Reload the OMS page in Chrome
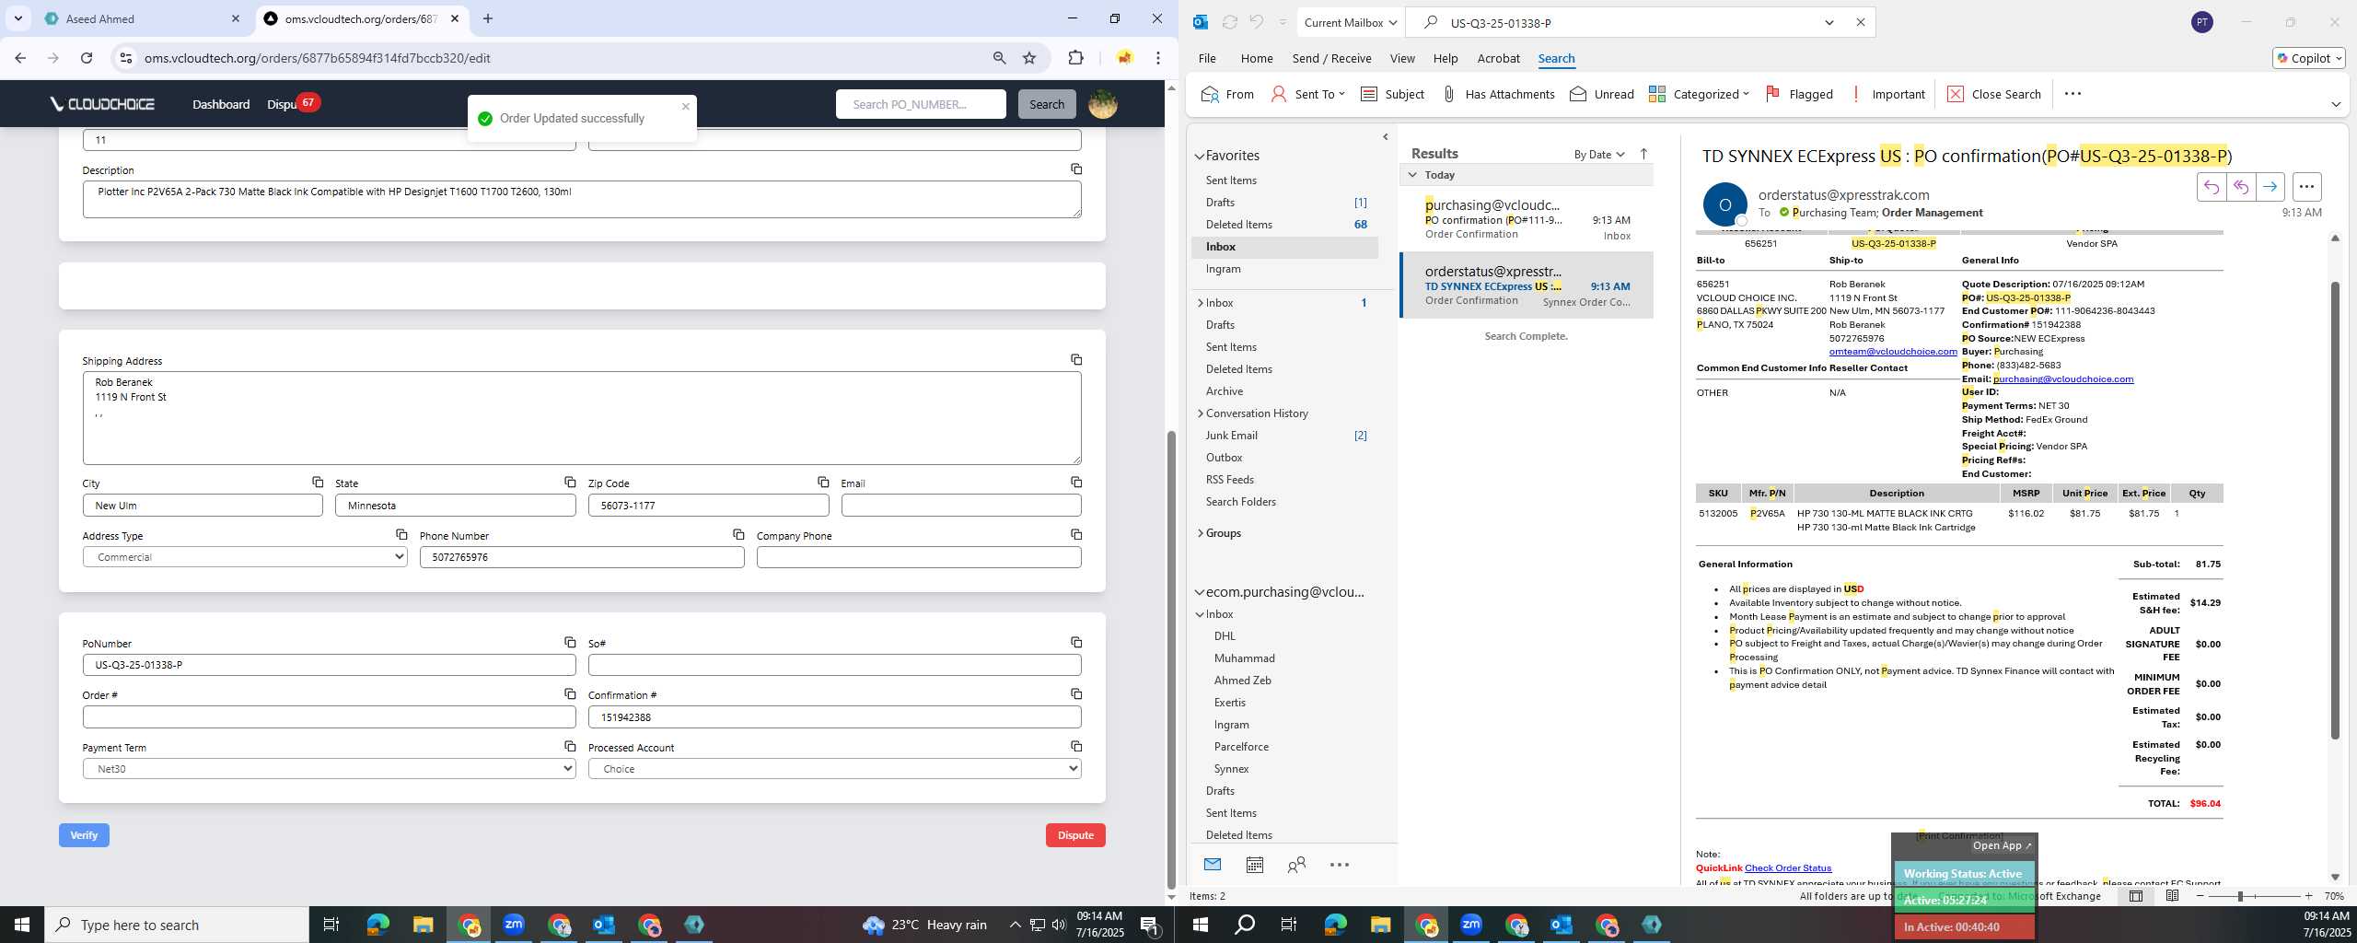 click(x=87, y=58)
